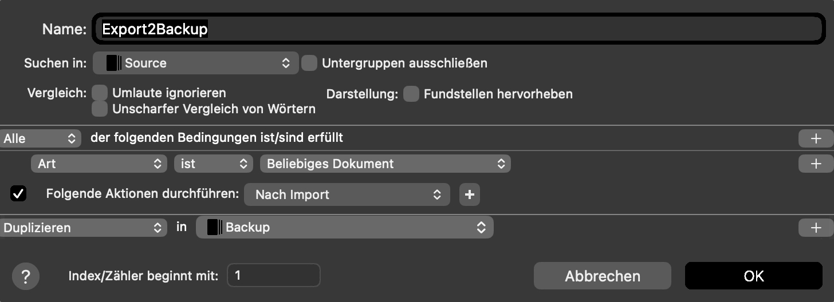Open the Duplizieren action dropdown
Viewport: 834px width, 302px height.
point(82,228)
